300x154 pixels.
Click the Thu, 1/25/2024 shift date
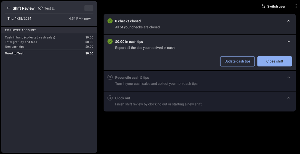click(x=20, y=19)
